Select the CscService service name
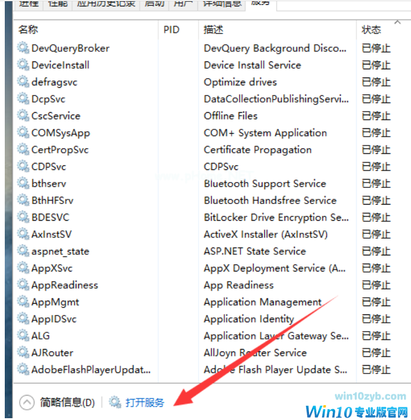Viewport: 411px width, 420px height. pyautogui.click(x=55, y=116)
